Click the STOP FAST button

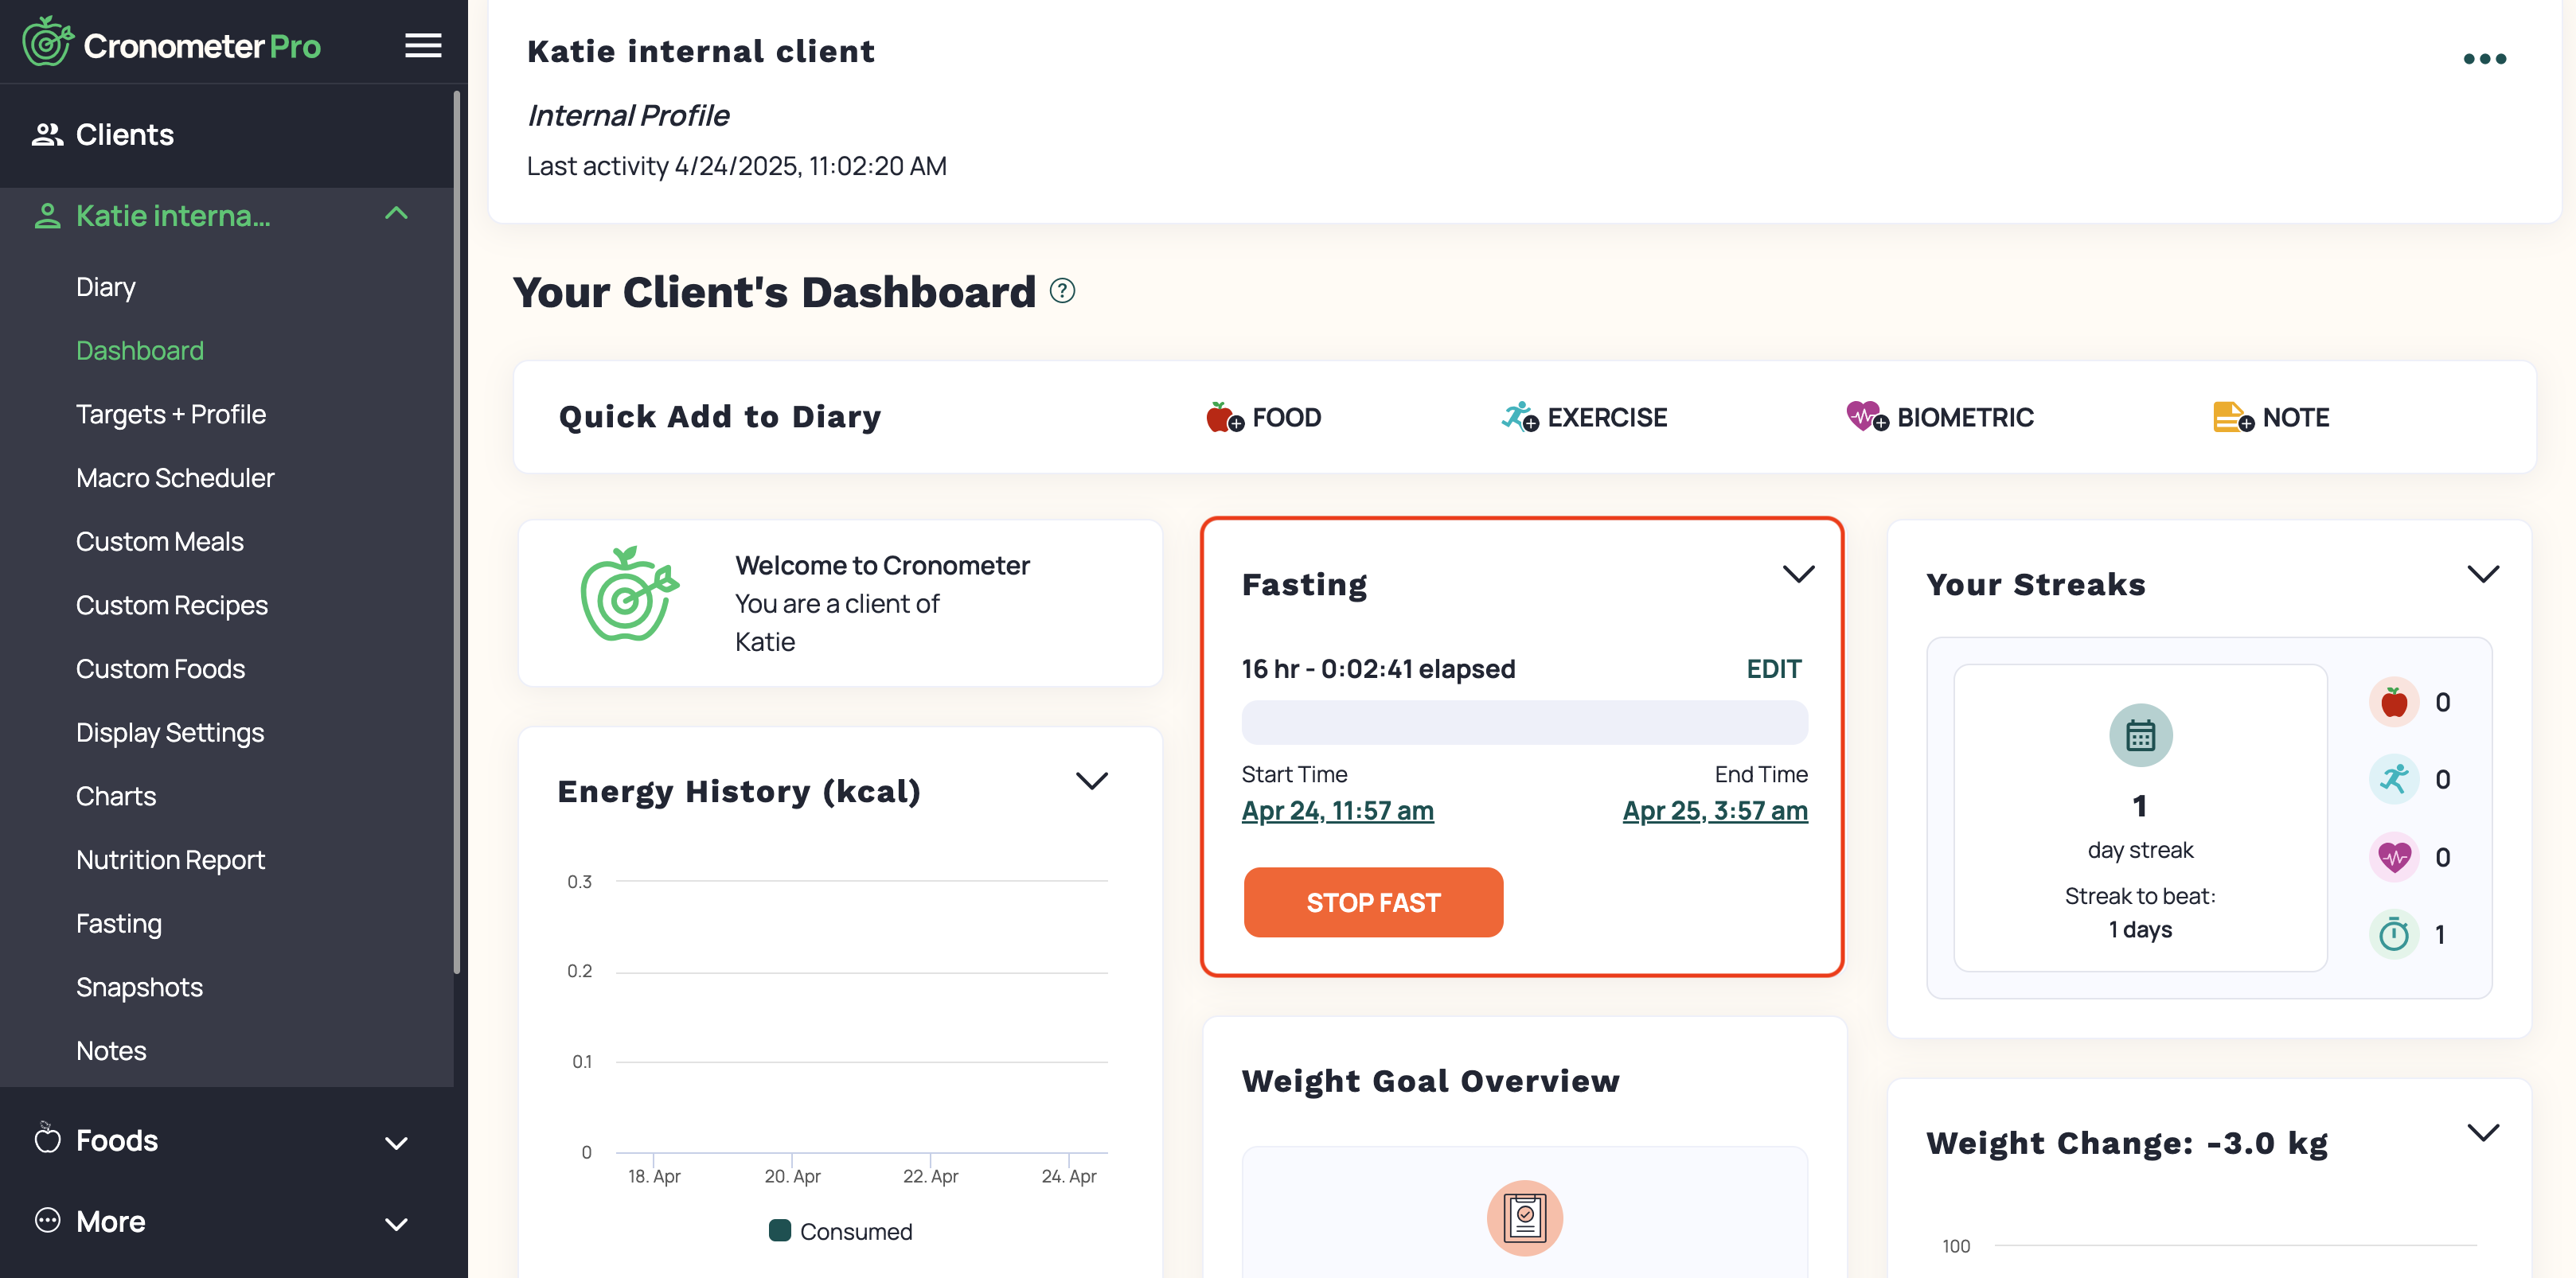coord(1372,902)
